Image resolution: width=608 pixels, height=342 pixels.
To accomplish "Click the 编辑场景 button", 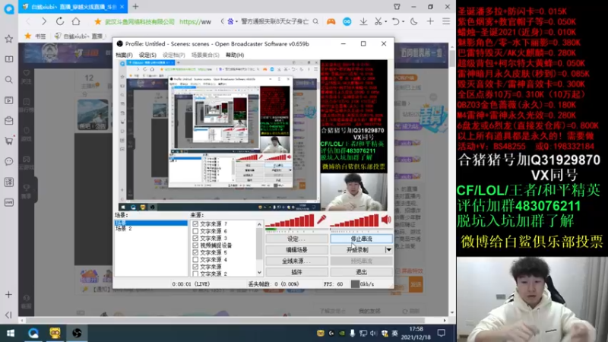I will [296, 250].
